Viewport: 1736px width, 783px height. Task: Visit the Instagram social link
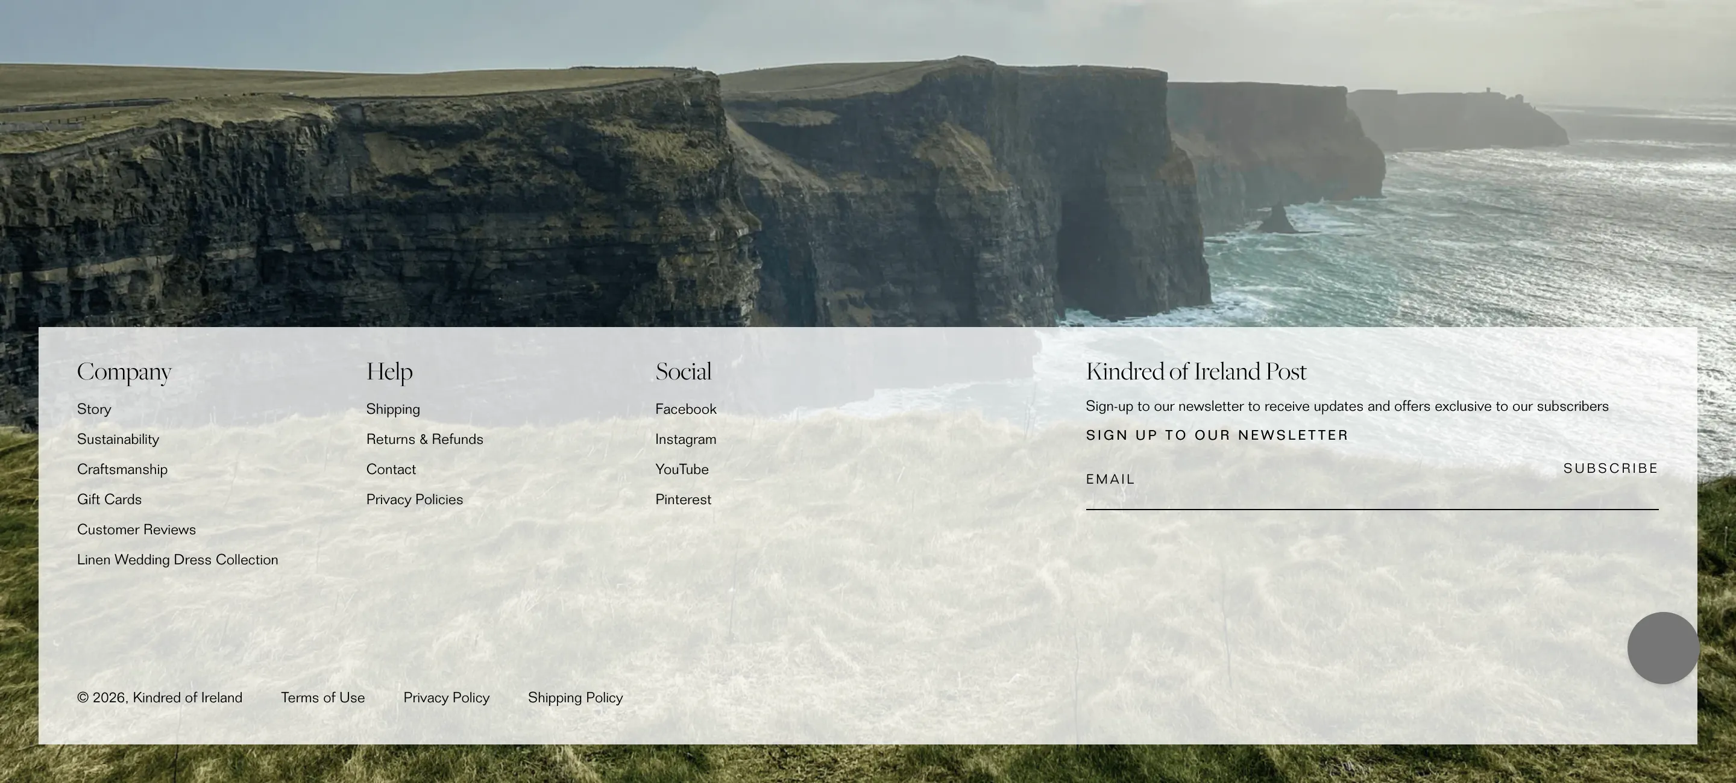tap(685, 440)
